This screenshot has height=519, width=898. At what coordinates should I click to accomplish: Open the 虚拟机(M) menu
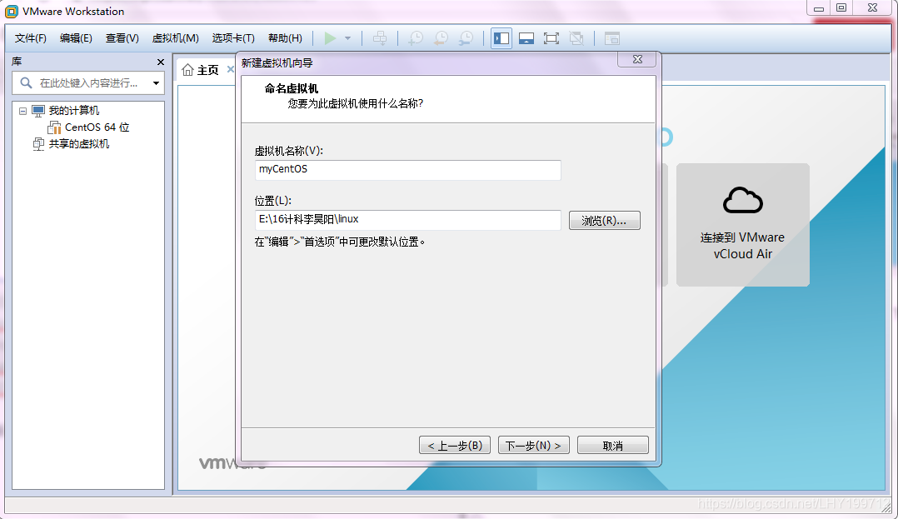(175, 37)
